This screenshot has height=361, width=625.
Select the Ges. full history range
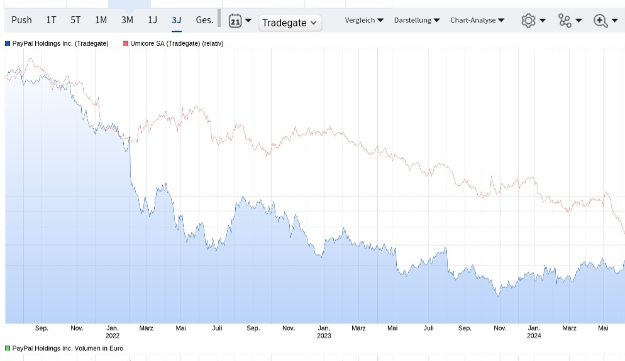[204, 20]
